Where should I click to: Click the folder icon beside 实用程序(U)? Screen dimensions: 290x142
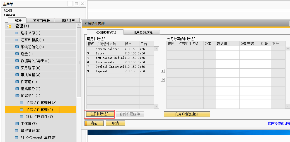[x=17, y=68]
